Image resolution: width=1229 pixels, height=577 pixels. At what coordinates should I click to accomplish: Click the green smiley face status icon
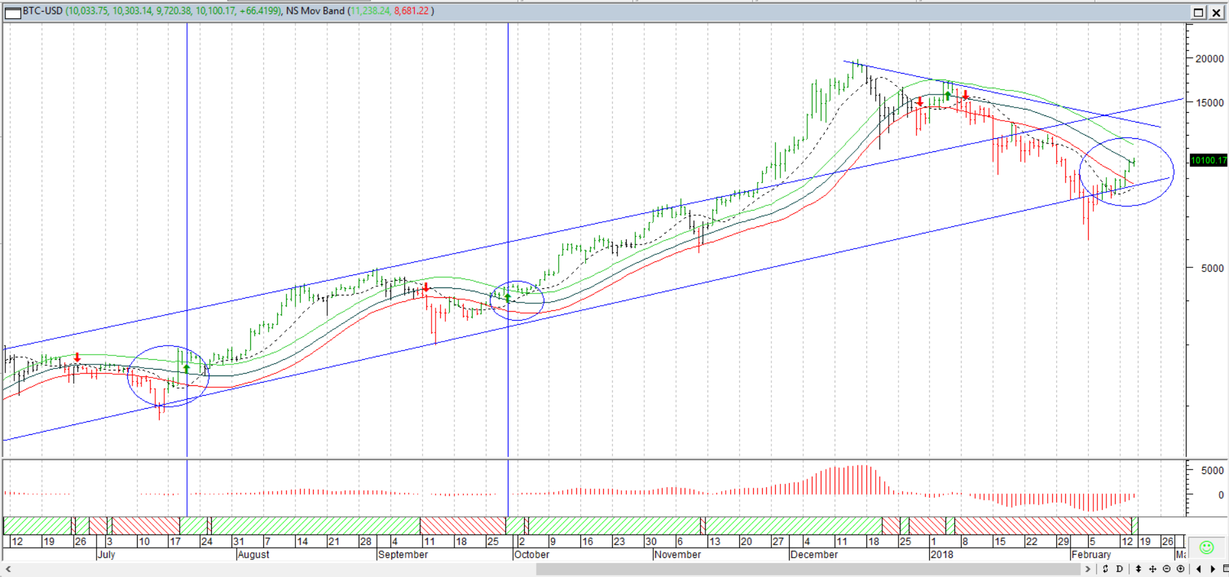tap(1207, 548)
